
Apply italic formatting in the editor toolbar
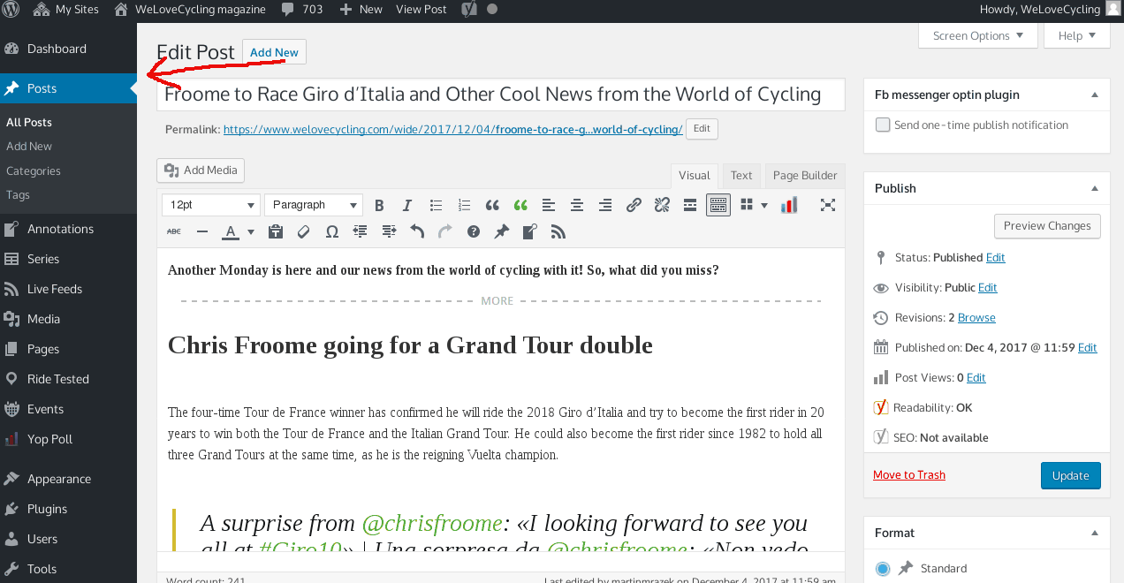pyautogui.click(x=407, y=205)
